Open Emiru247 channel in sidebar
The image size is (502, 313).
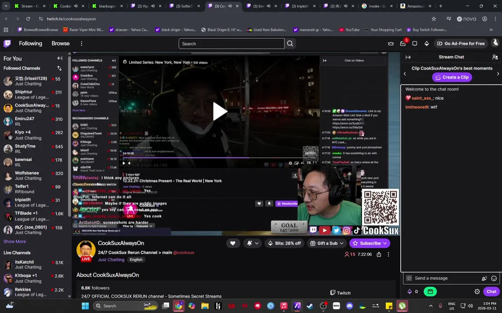point(34,121)
